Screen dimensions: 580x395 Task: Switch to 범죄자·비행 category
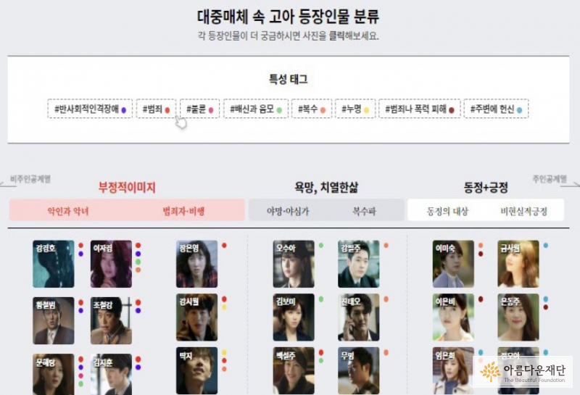coord(184,211)
